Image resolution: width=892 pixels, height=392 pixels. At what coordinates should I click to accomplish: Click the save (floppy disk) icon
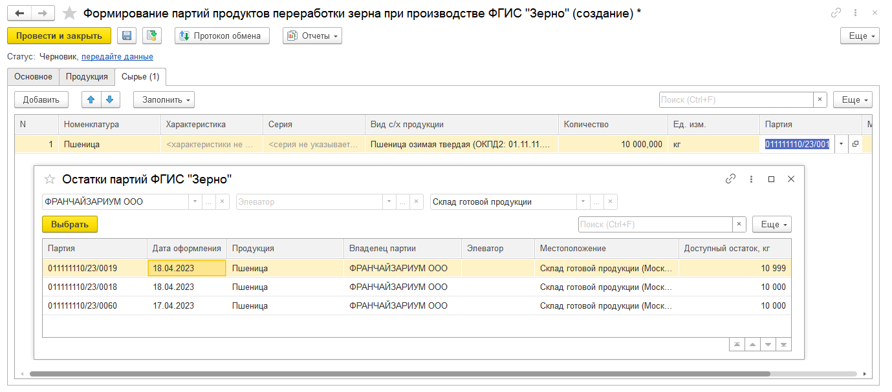click(x=127, y=36)
